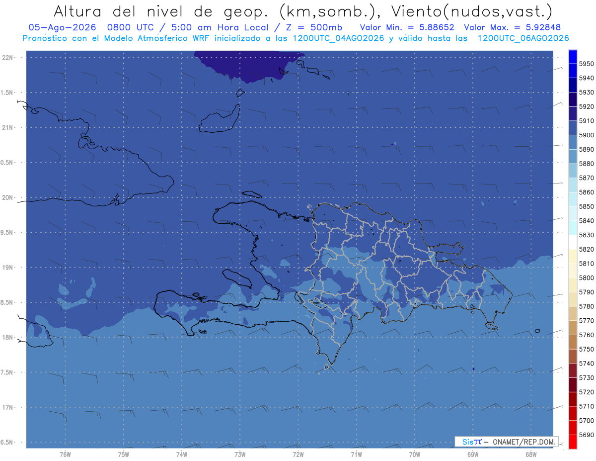Image resolution: width=596 pixels, height=461 pixels.
Task: Click legend swatch between 5730 and 5740
Action: tap(573, 370)
